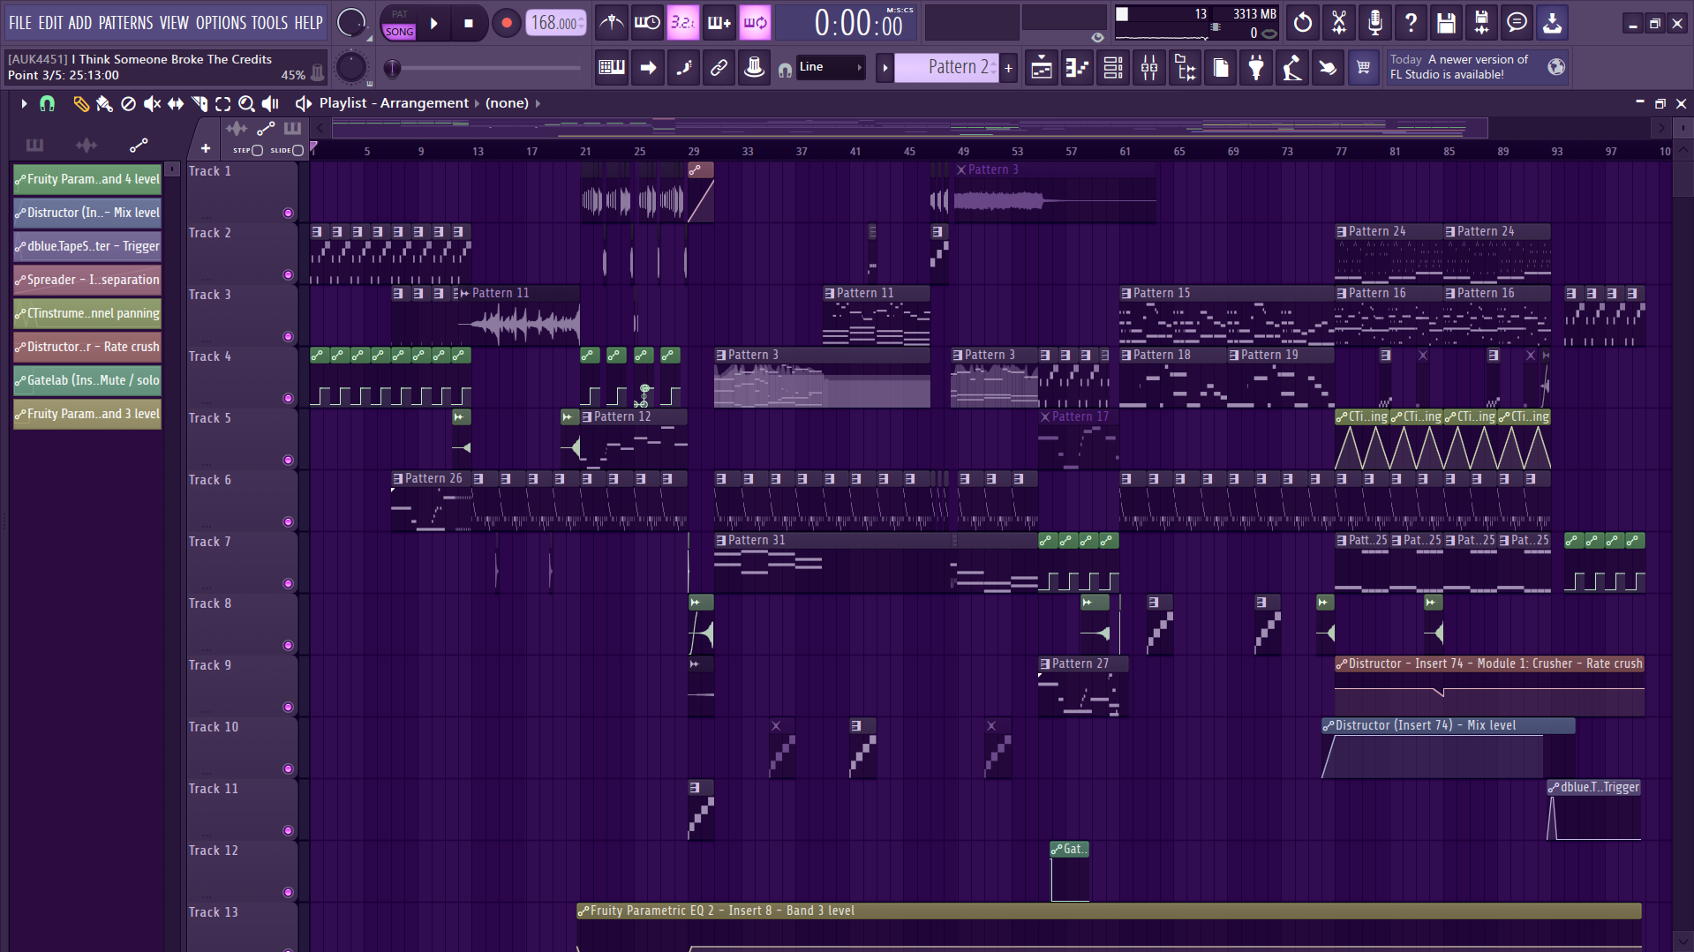
Task: Open the FILE menu
Action: [x=19, y=23]
